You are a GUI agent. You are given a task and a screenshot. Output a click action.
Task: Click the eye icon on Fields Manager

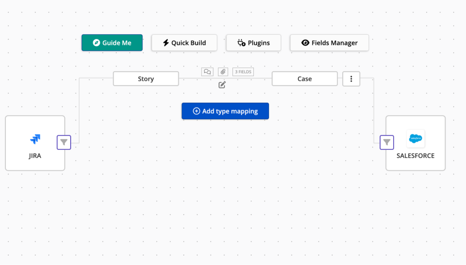point(305,43)
